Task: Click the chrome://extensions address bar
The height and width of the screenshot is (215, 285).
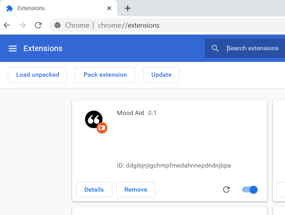Action: click(x=167, y=25)
